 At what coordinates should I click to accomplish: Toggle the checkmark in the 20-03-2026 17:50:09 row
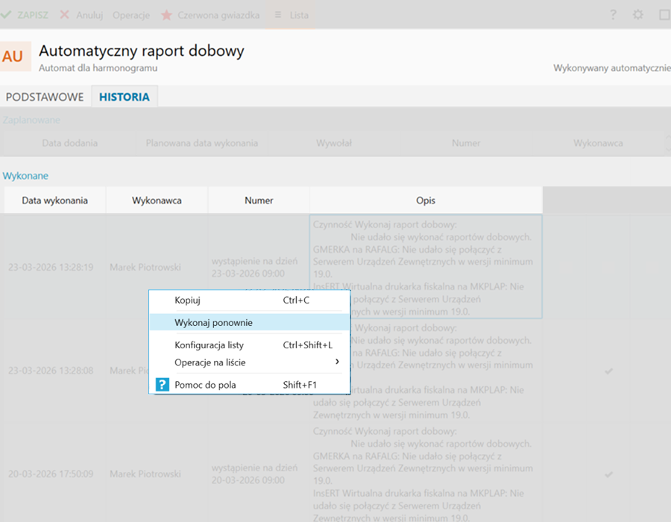[608, 474]
